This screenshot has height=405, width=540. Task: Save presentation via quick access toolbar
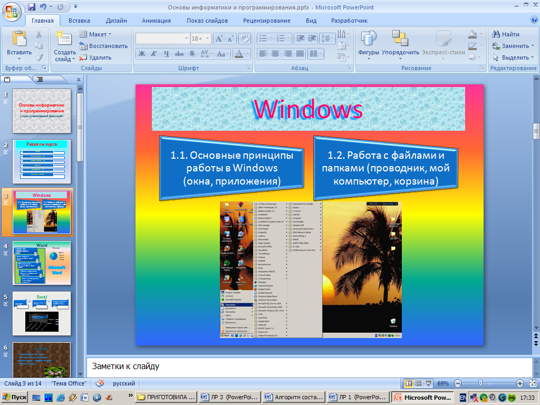pos(32,6)
